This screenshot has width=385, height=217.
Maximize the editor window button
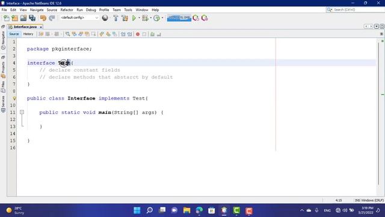pos(382,27)
